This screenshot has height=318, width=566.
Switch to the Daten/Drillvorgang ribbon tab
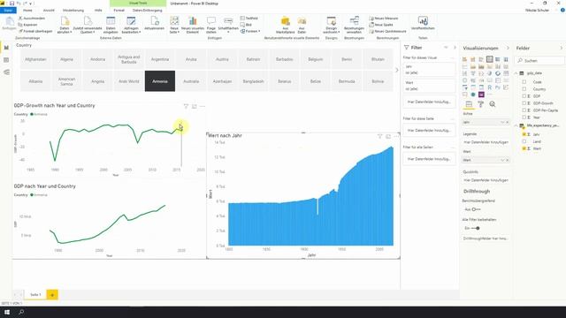point(148,11)
